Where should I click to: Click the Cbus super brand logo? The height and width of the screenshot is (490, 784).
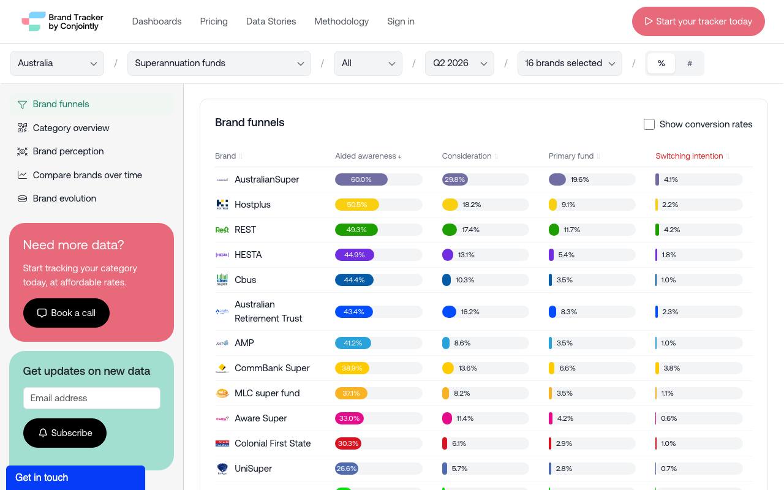pos(222,280)
